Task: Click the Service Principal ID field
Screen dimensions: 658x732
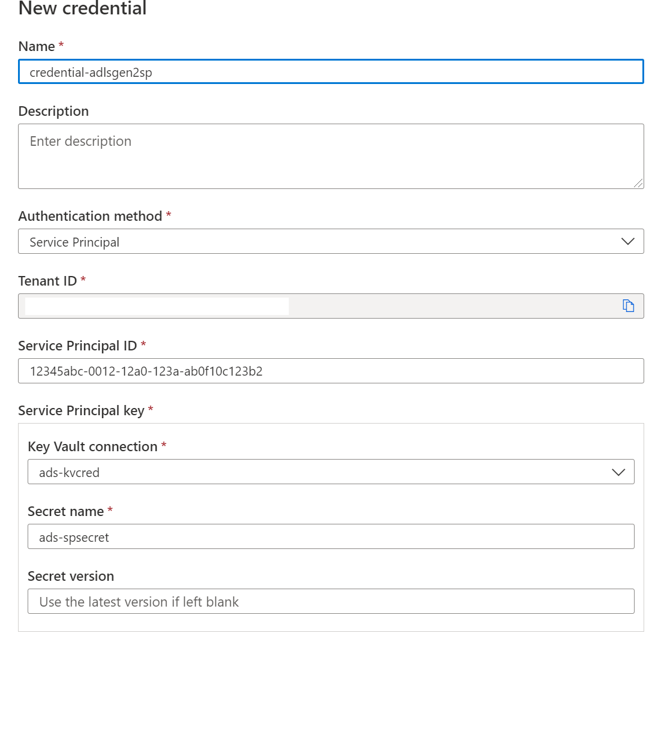Action: (x=330, y=371)
